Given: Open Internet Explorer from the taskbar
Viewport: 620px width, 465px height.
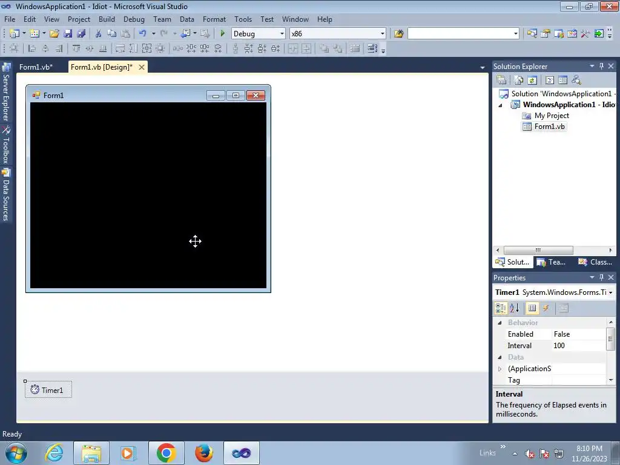Looking at the screenshot, I should (x=54, y=453).
